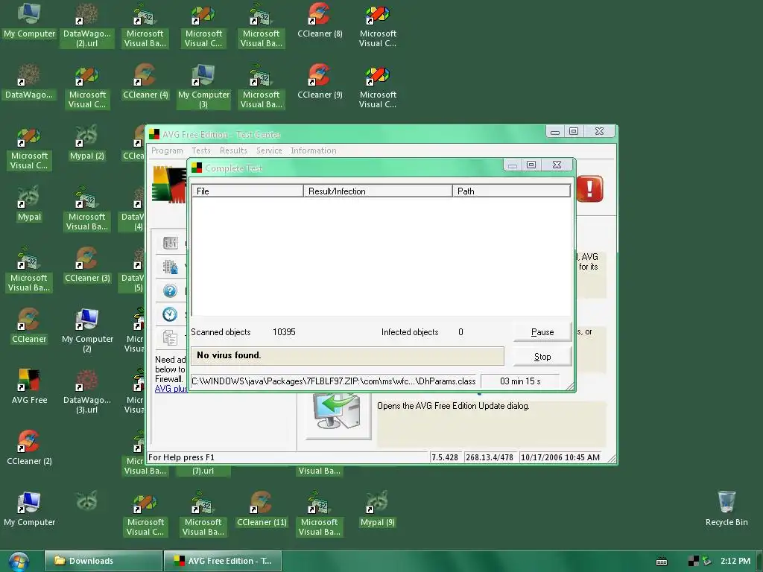Select the DataWago... (3).url desktop icon
Image resolution: width=763 pixels, height=572 pixels.
click(x=87, y=392)
